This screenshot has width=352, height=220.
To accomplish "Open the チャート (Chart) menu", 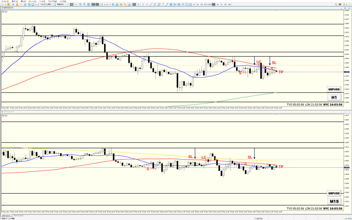I will coord(32,1).
